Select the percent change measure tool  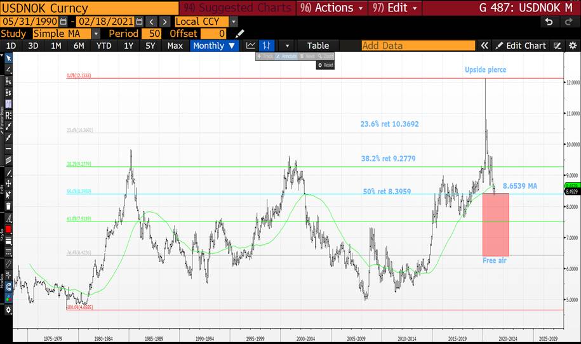tap(8, 81)
